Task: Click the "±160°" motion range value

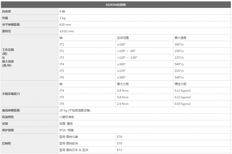Action: point(121,44)
